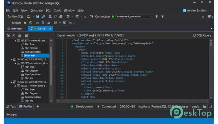The width and height of the screenshot is (218, 124).
Task: Click the Redo arrow icon
Action: point(77,16)
